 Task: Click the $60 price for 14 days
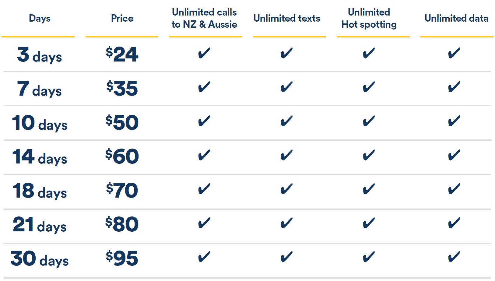click(122, 156)
